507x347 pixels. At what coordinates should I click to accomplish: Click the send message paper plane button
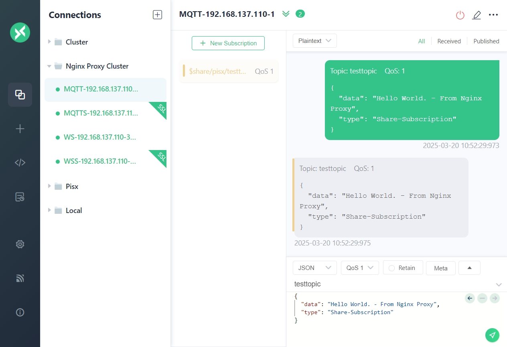492,335
